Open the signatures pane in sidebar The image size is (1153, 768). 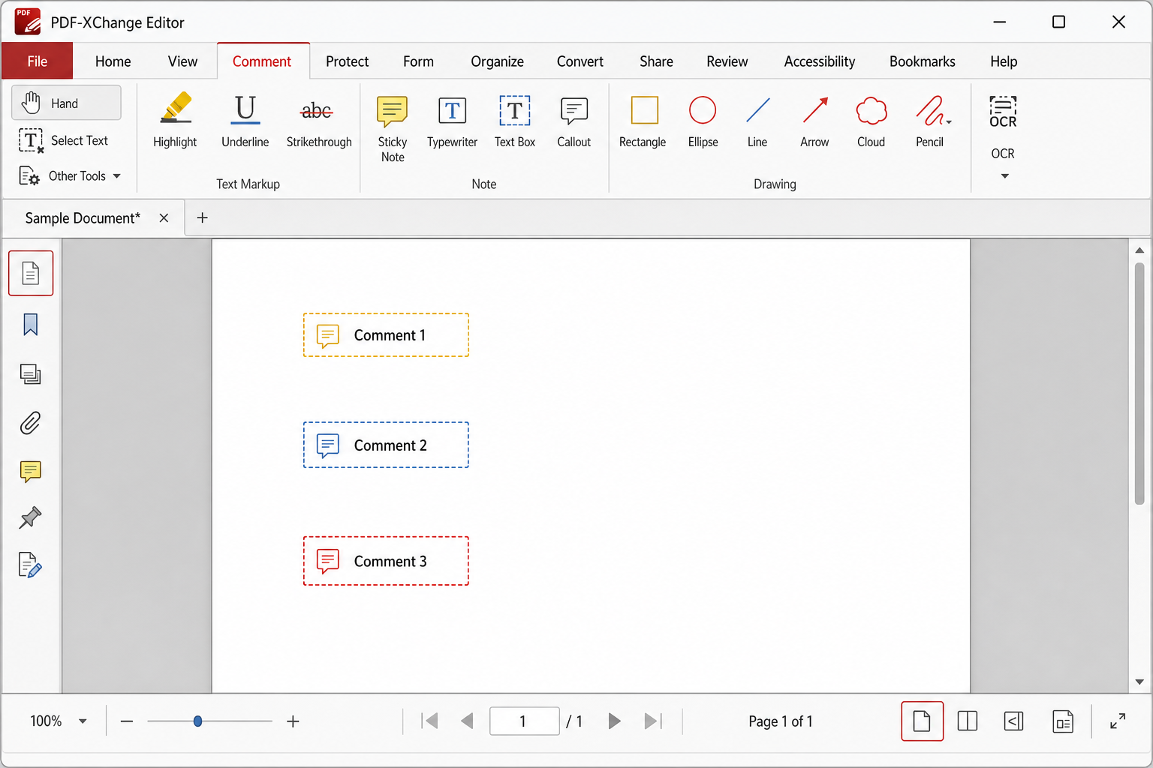[31, 565]
